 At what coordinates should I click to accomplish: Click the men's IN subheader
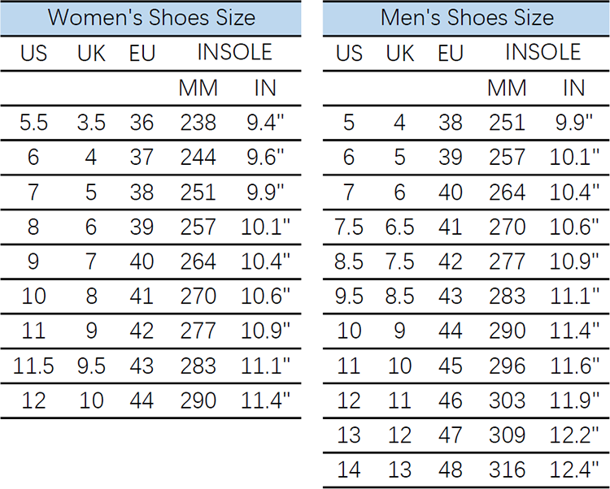tap(574, 88)
